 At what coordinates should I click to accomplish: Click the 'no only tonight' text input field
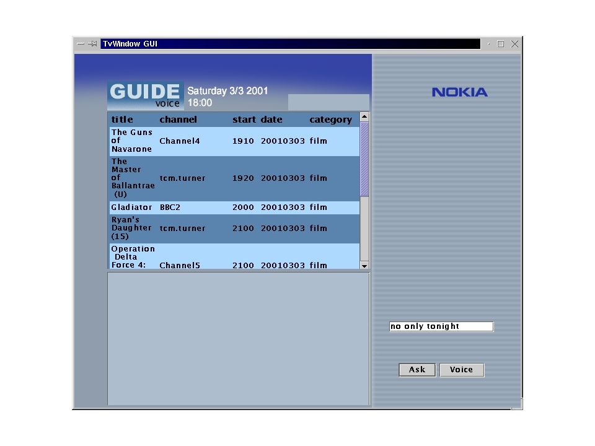point(441,326)
